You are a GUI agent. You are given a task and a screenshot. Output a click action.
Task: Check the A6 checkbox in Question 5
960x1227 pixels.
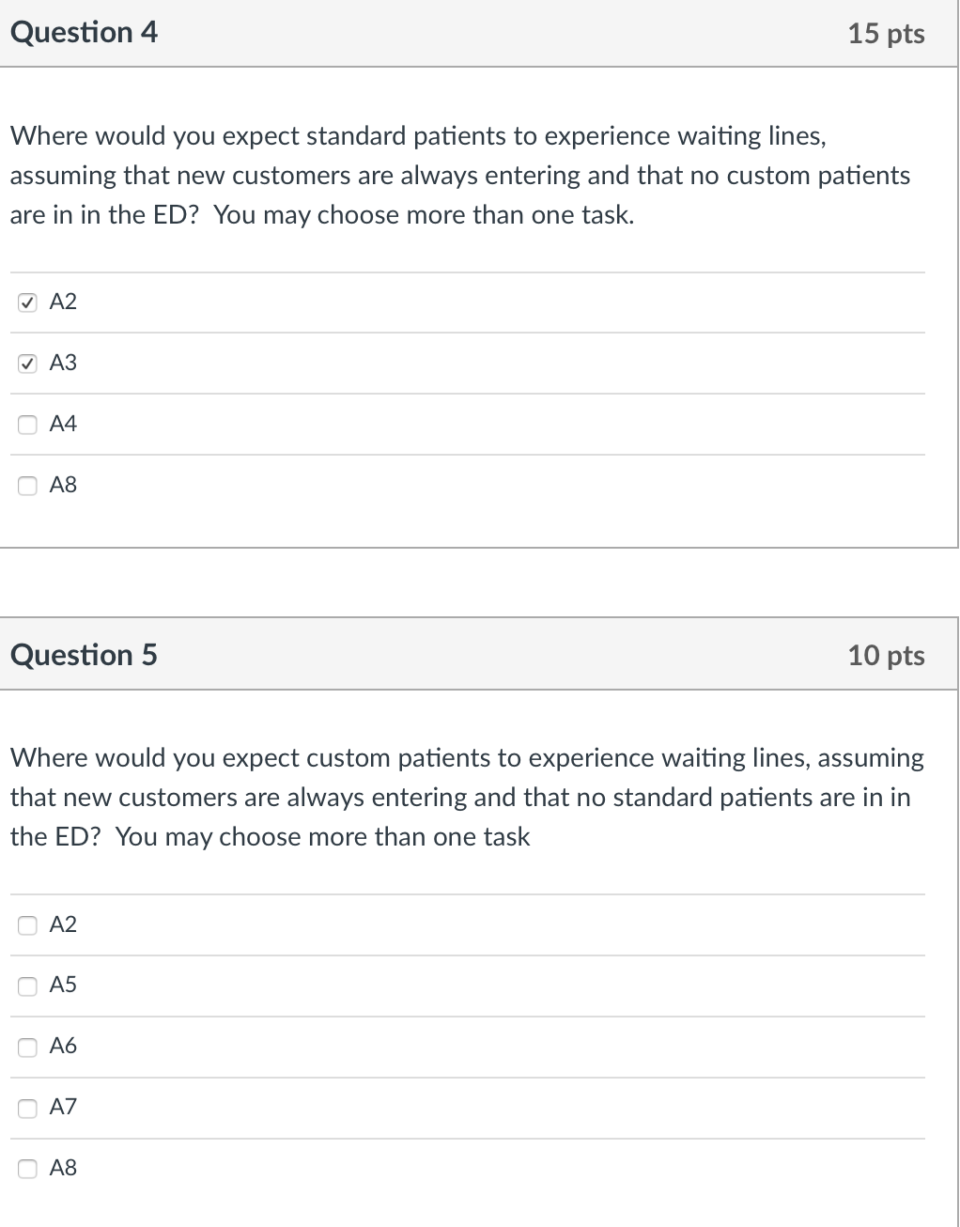pyautogui.click(x=26, y=1047)
